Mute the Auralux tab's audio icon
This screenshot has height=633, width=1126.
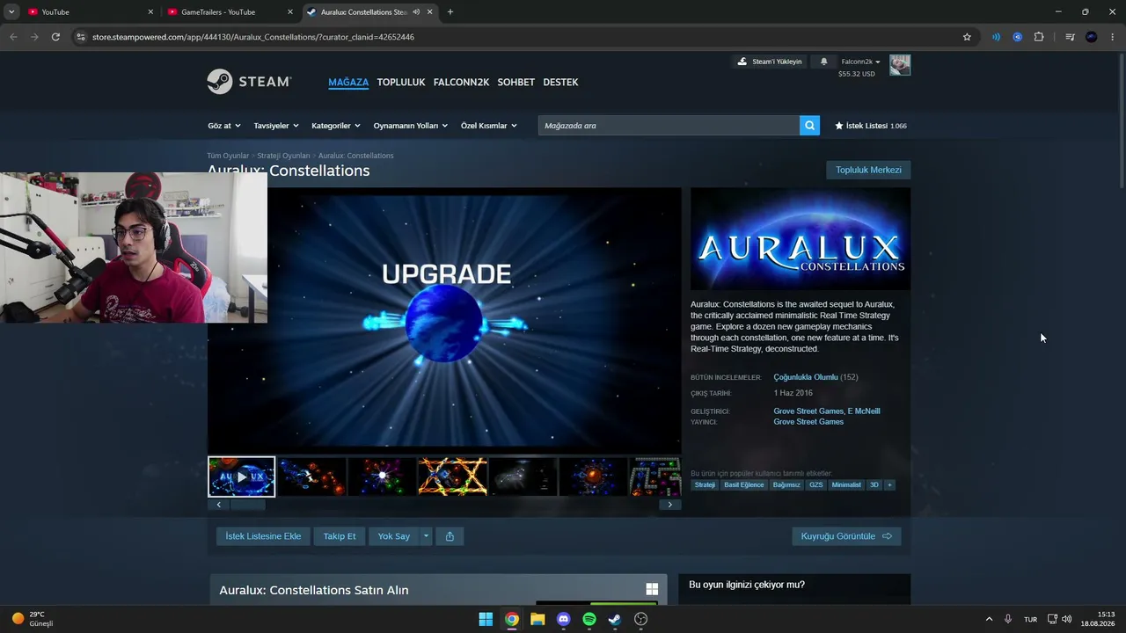[415, 11]
